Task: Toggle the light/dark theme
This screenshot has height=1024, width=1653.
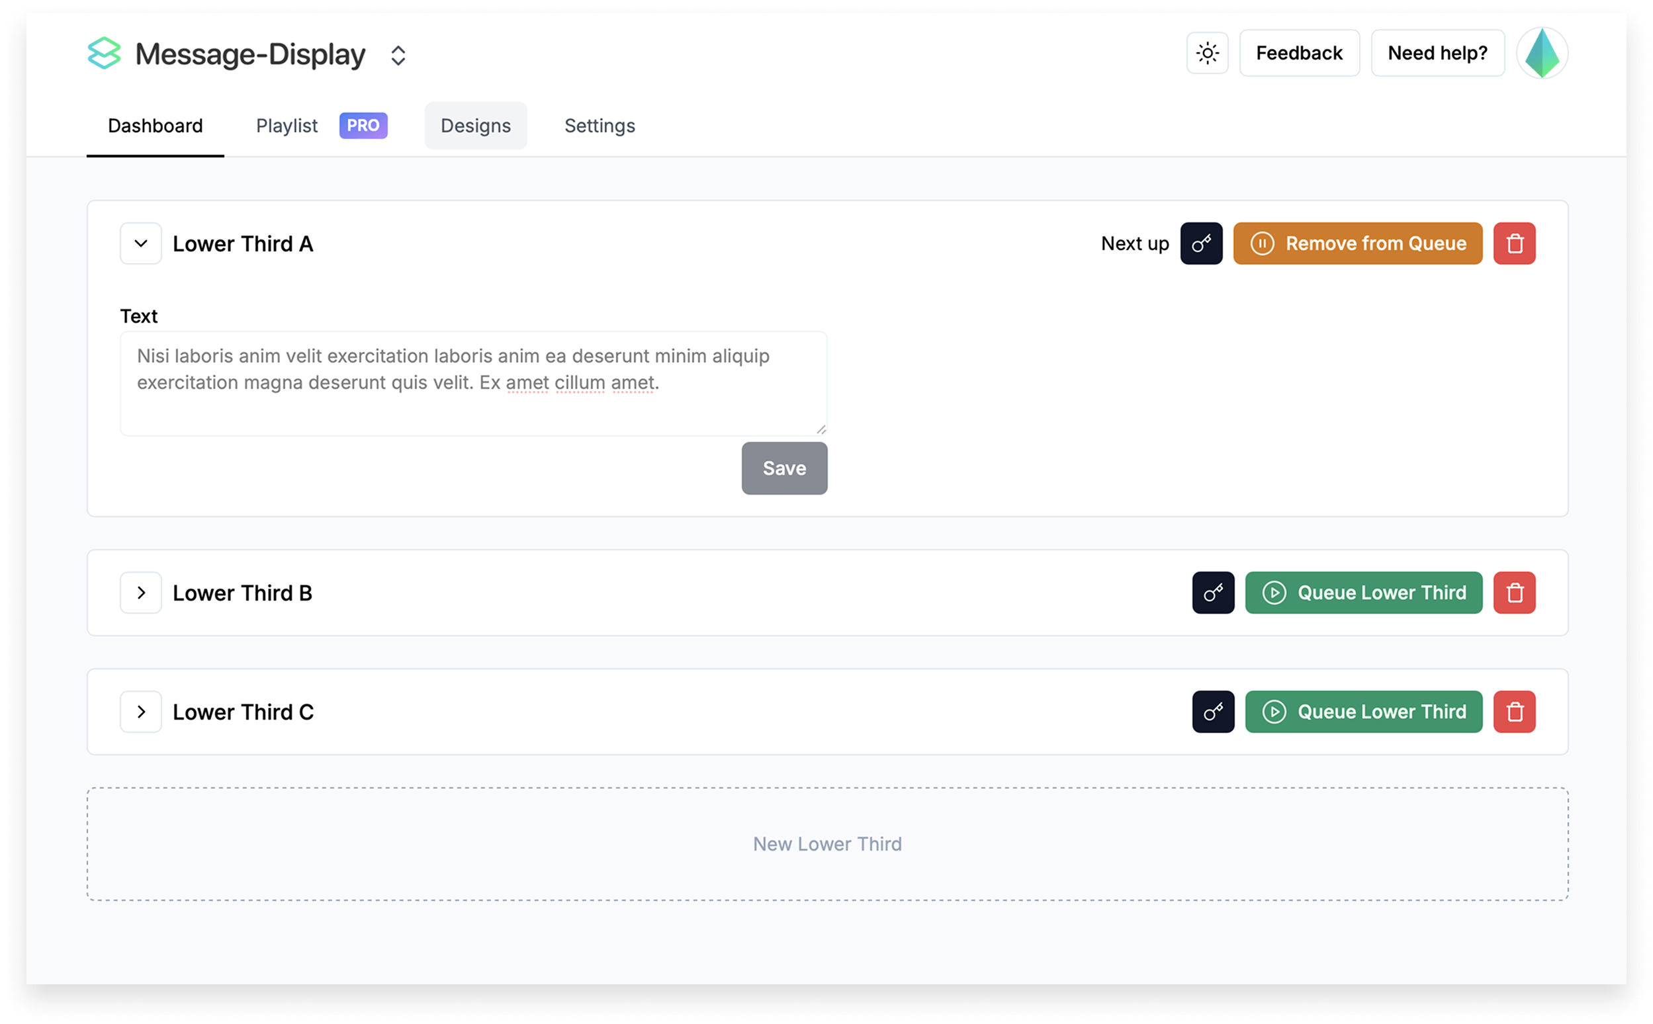Action: pyautogui.click(x=1206, y=52)
